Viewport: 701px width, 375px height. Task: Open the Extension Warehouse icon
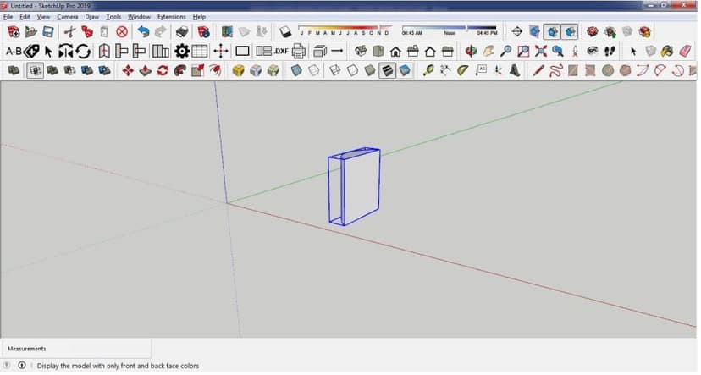644,31
